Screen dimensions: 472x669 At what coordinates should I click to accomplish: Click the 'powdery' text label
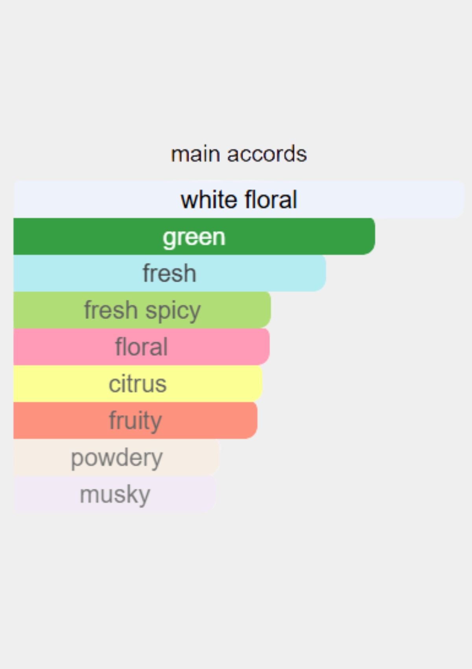coord(117,458)
